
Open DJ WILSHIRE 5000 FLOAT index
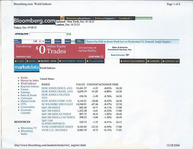(57, 104)
